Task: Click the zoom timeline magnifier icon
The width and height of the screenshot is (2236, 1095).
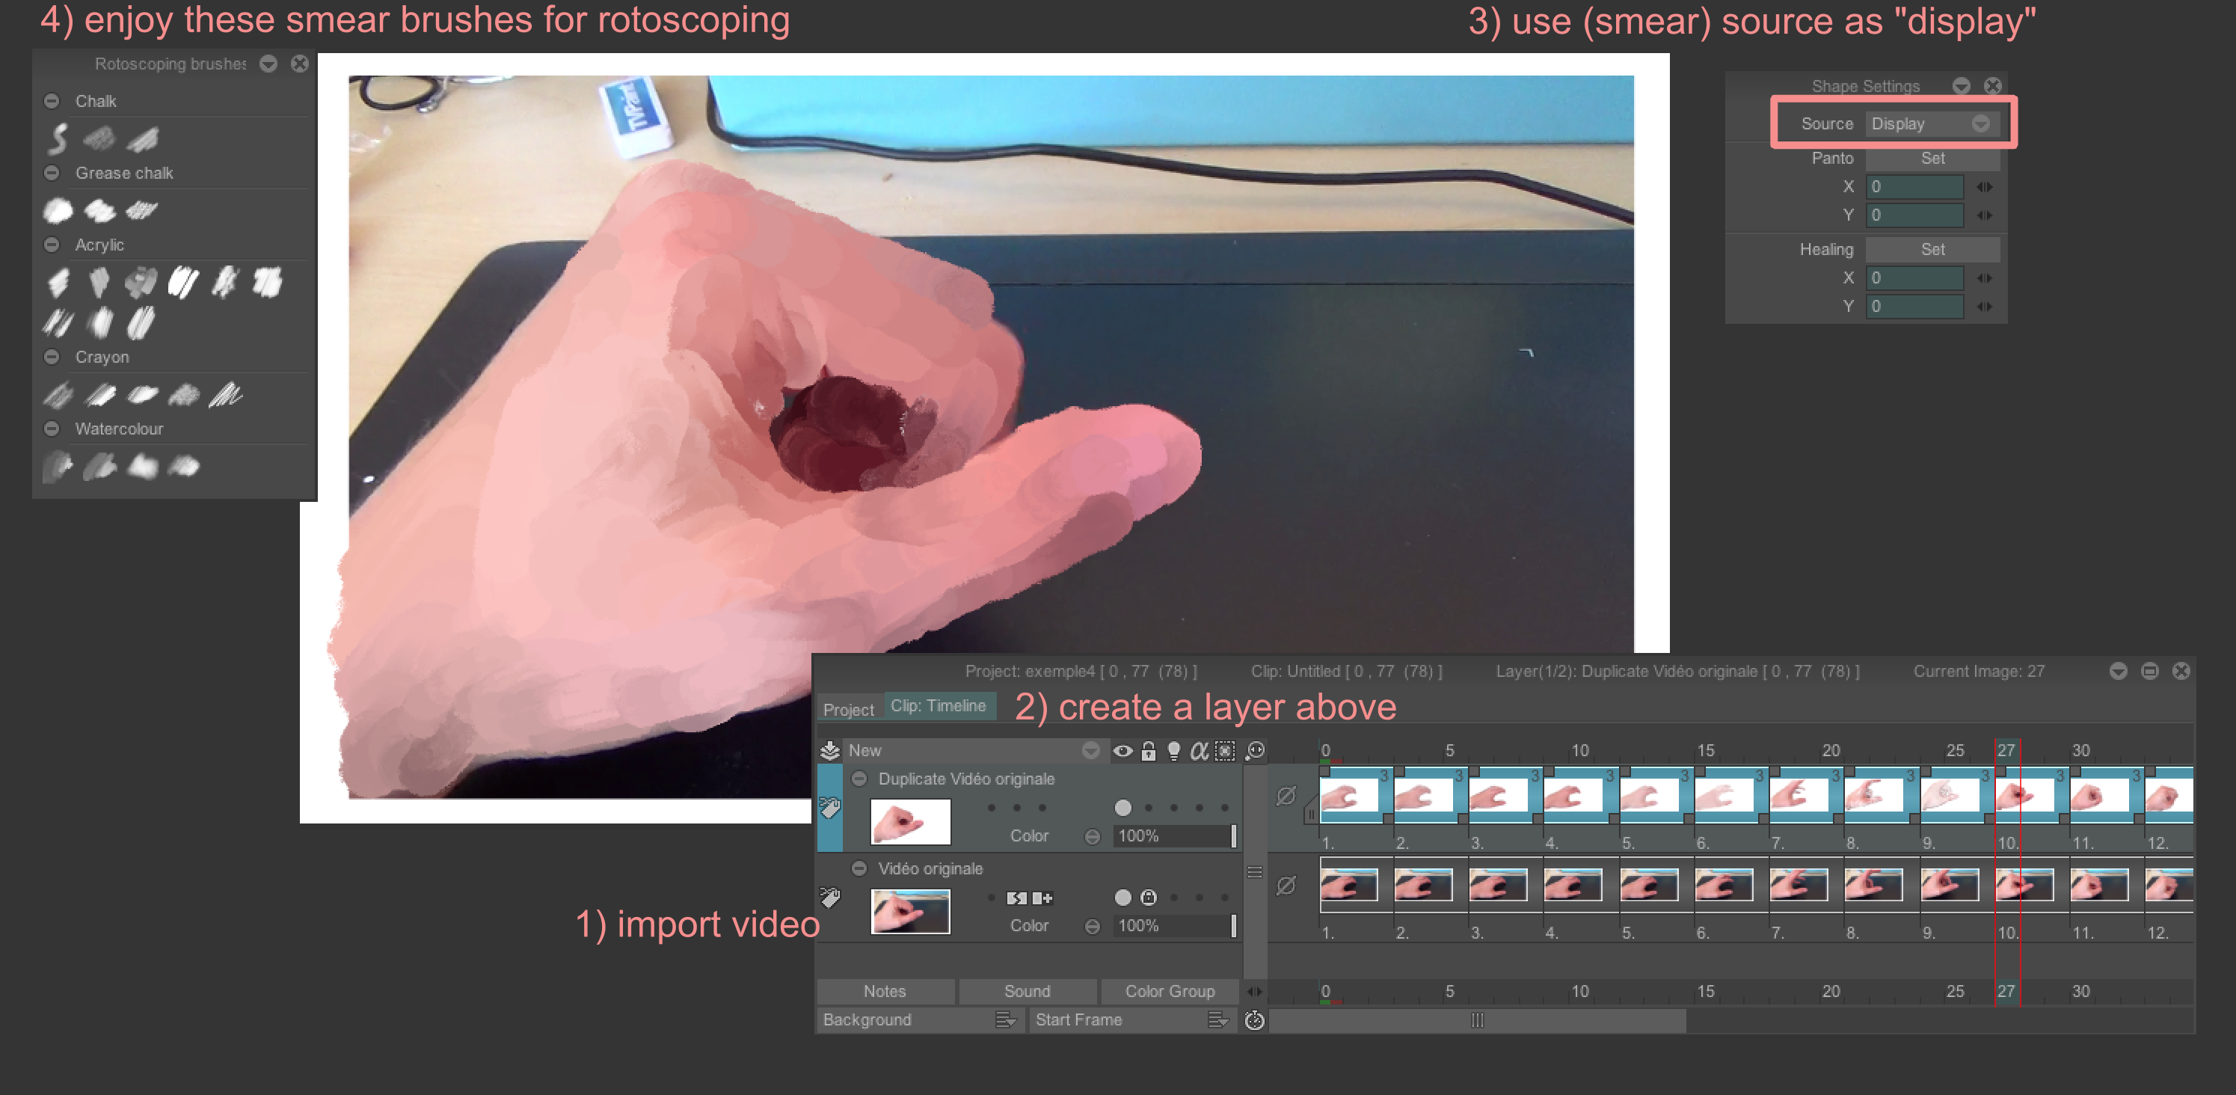Action: point(1255,751)
